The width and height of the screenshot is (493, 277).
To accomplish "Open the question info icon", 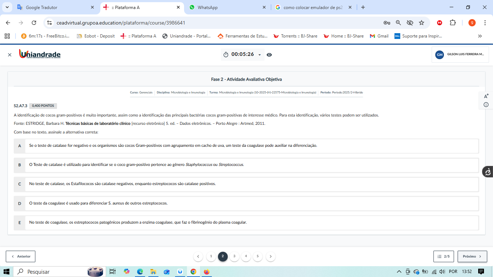I will [486, 105].
